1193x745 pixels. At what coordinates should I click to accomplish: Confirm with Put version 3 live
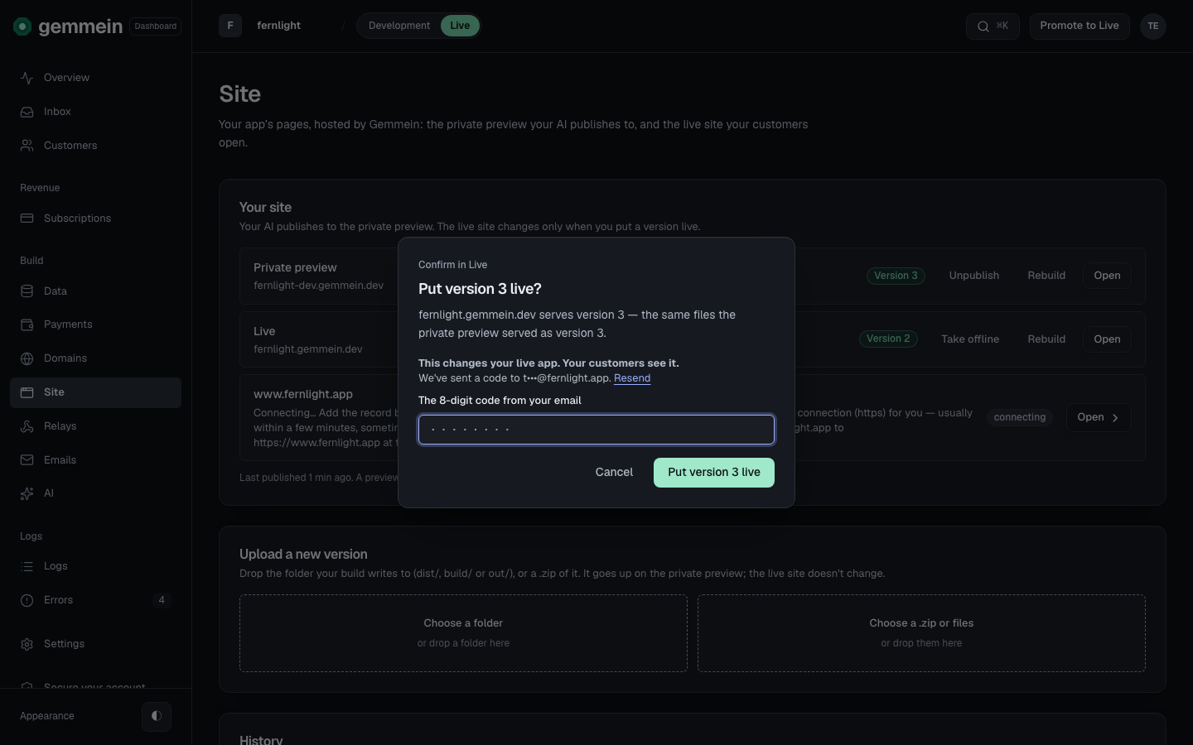point(714,473)
